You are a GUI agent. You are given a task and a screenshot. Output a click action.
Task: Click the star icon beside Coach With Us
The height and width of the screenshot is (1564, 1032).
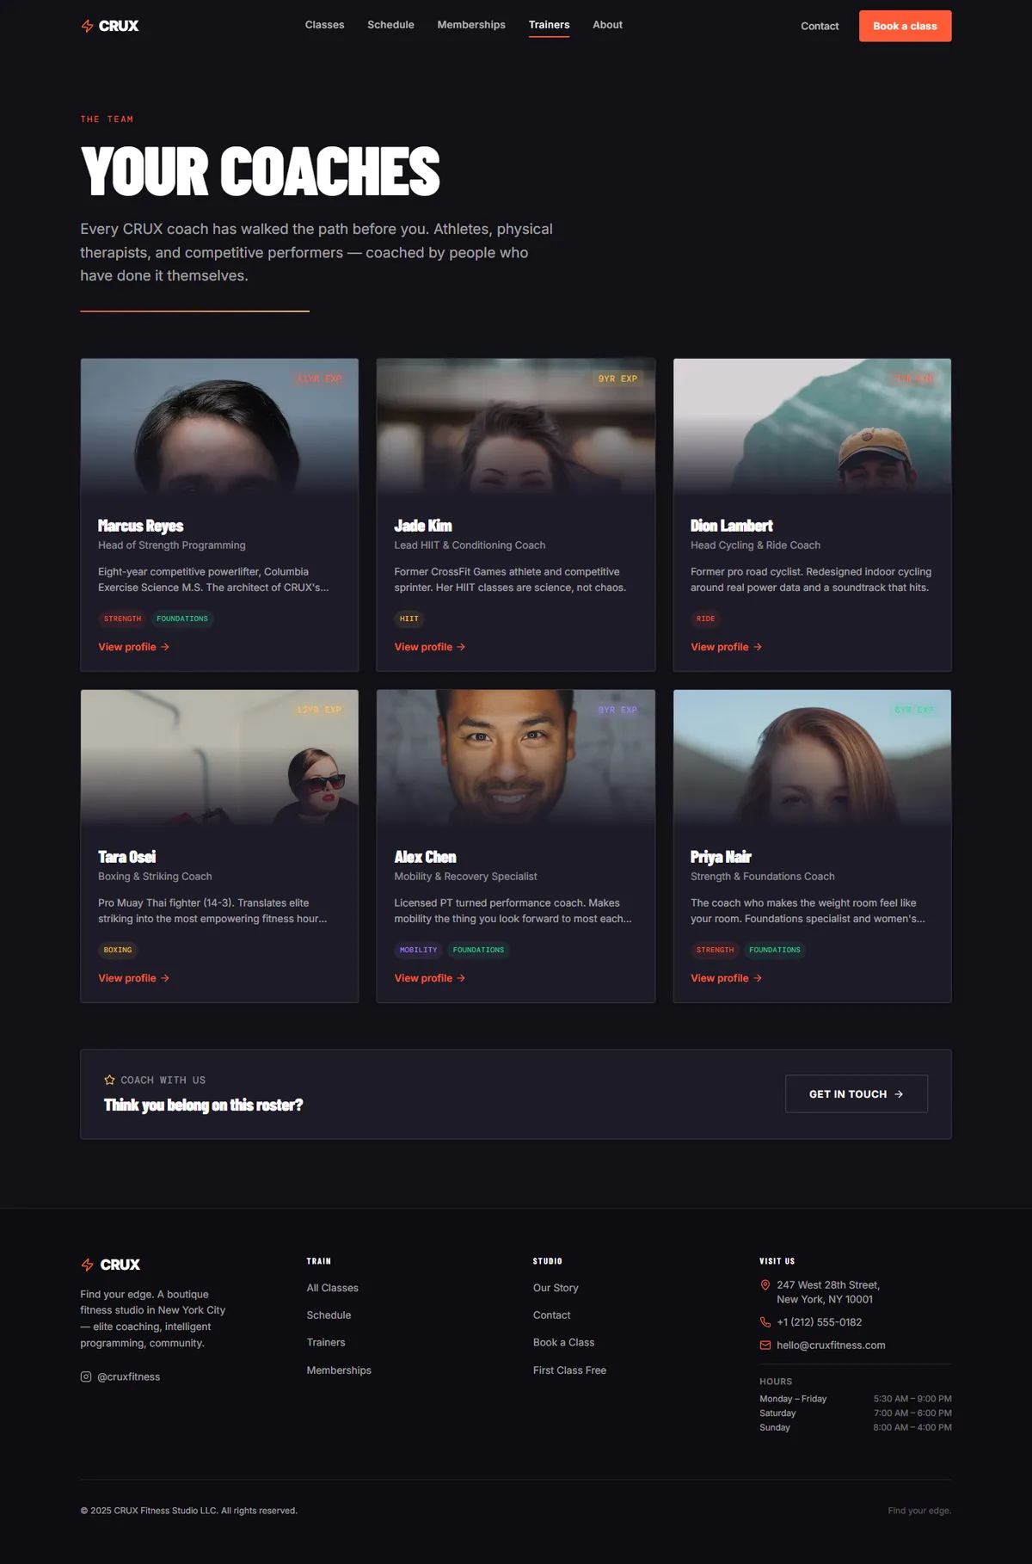click(x=109, y=1080)
